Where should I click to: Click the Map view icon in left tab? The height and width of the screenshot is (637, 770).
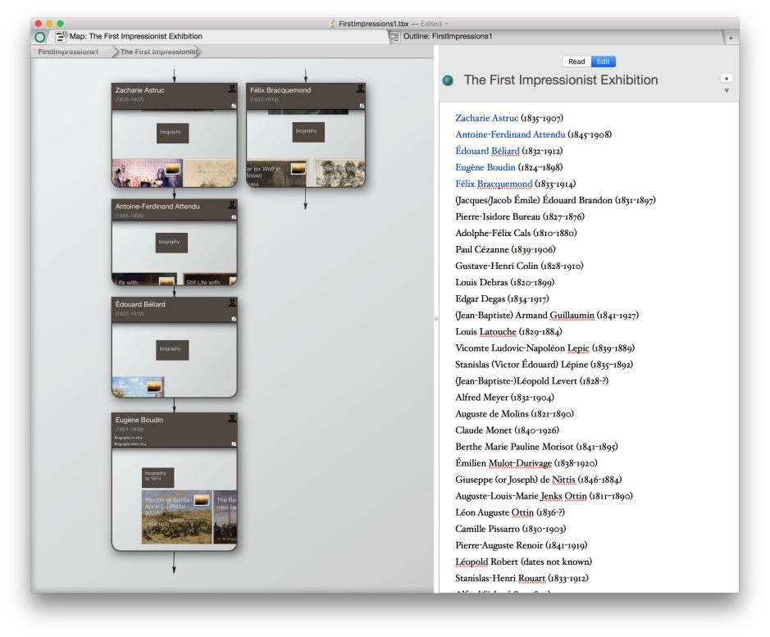click(62, 37)
